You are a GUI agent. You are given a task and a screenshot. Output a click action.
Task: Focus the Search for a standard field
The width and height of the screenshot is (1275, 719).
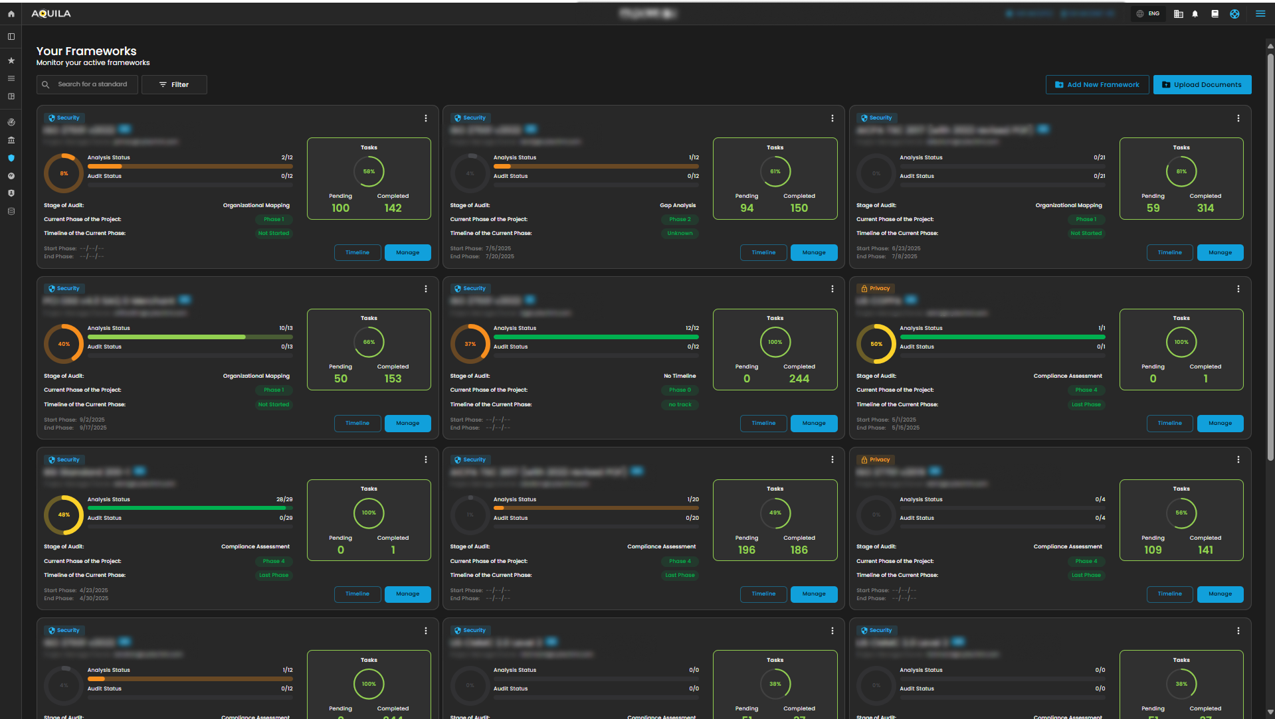click(x=92, y=84)
